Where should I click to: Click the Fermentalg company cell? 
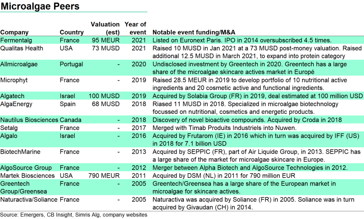(17, 41)
